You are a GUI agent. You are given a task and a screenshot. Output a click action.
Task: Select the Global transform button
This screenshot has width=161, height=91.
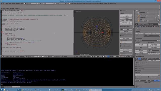(x=123, y=20)
